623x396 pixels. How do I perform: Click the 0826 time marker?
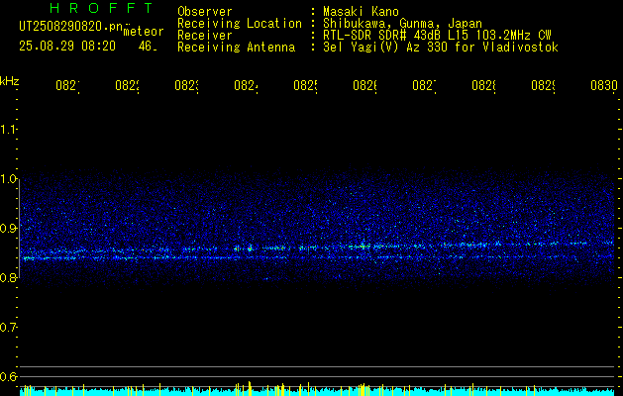364,86
